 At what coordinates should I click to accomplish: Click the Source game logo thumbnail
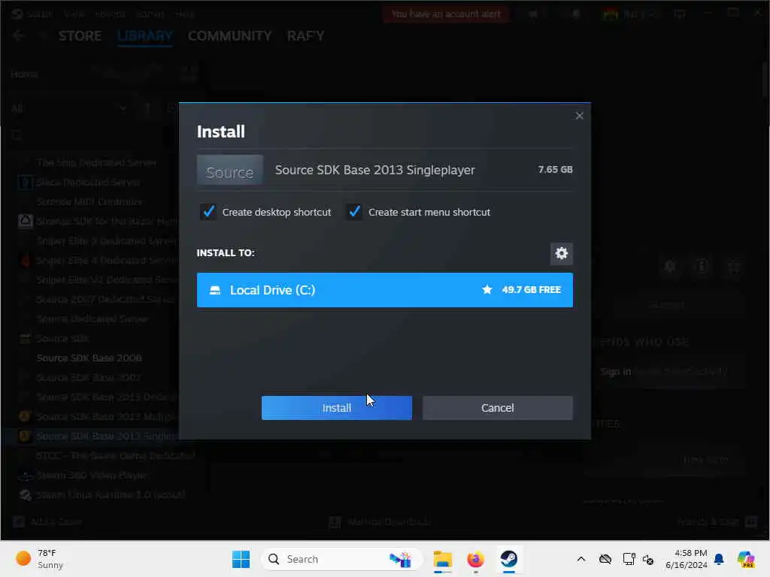click(x=230, y=170)
